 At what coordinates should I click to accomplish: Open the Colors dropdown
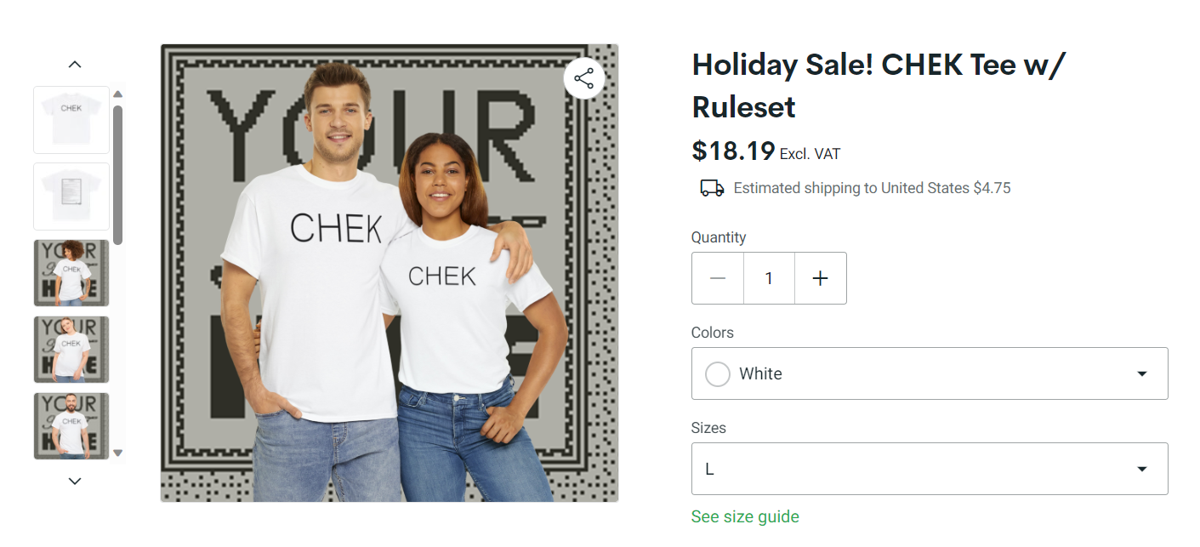tap(929, 373)
